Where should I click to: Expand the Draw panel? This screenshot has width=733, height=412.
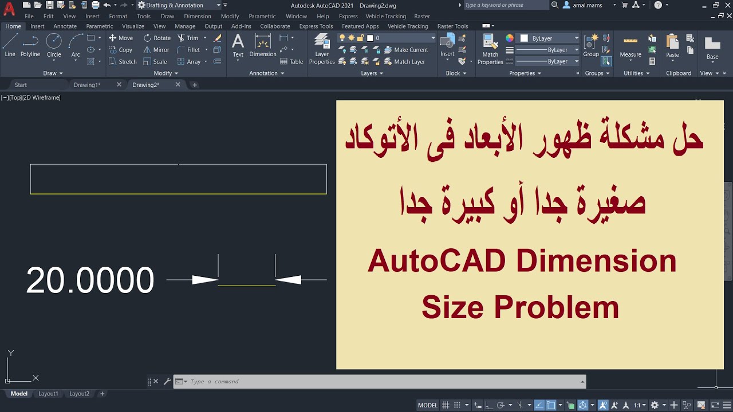(x=53, y=73)
